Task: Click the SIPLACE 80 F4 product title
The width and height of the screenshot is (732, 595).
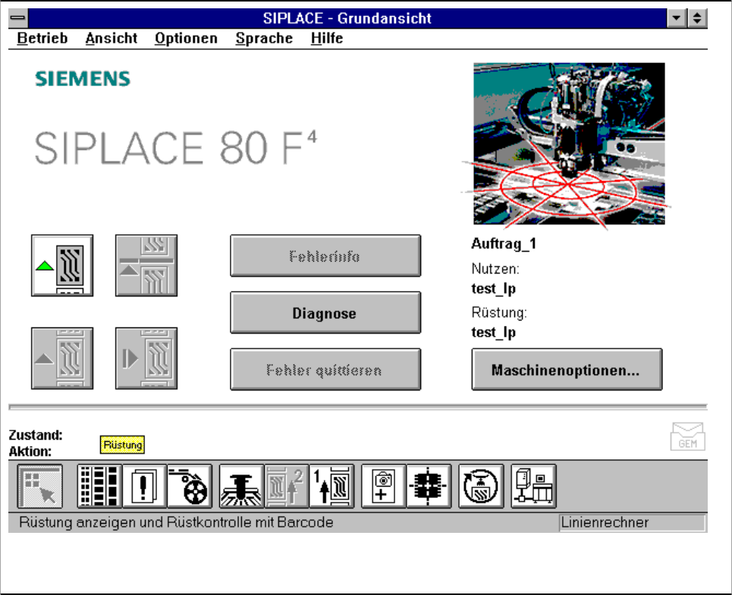Action: tap(175, 147)
